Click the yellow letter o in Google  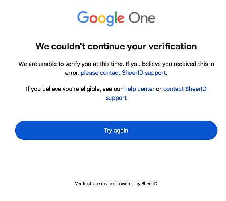pos(102,19)
